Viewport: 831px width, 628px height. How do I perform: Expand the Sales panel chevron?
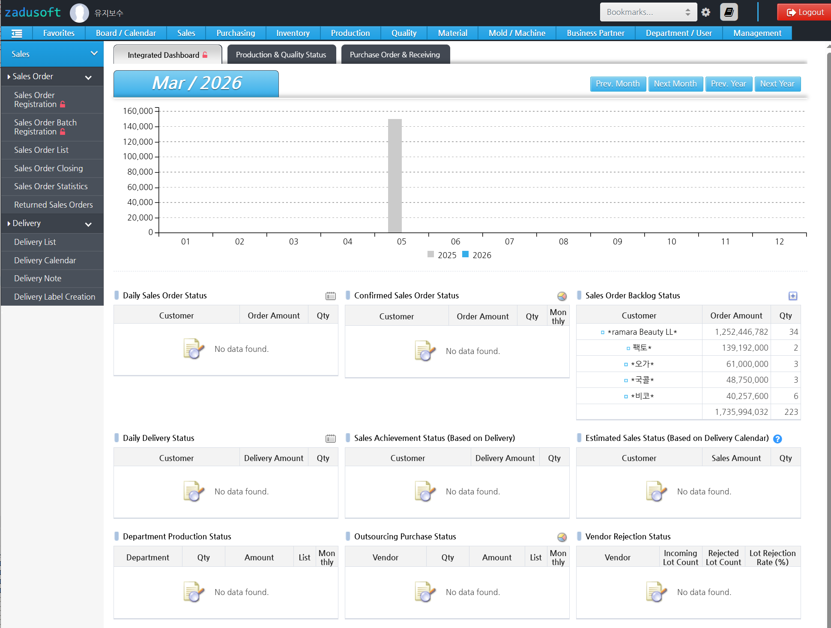coord(94,54)
